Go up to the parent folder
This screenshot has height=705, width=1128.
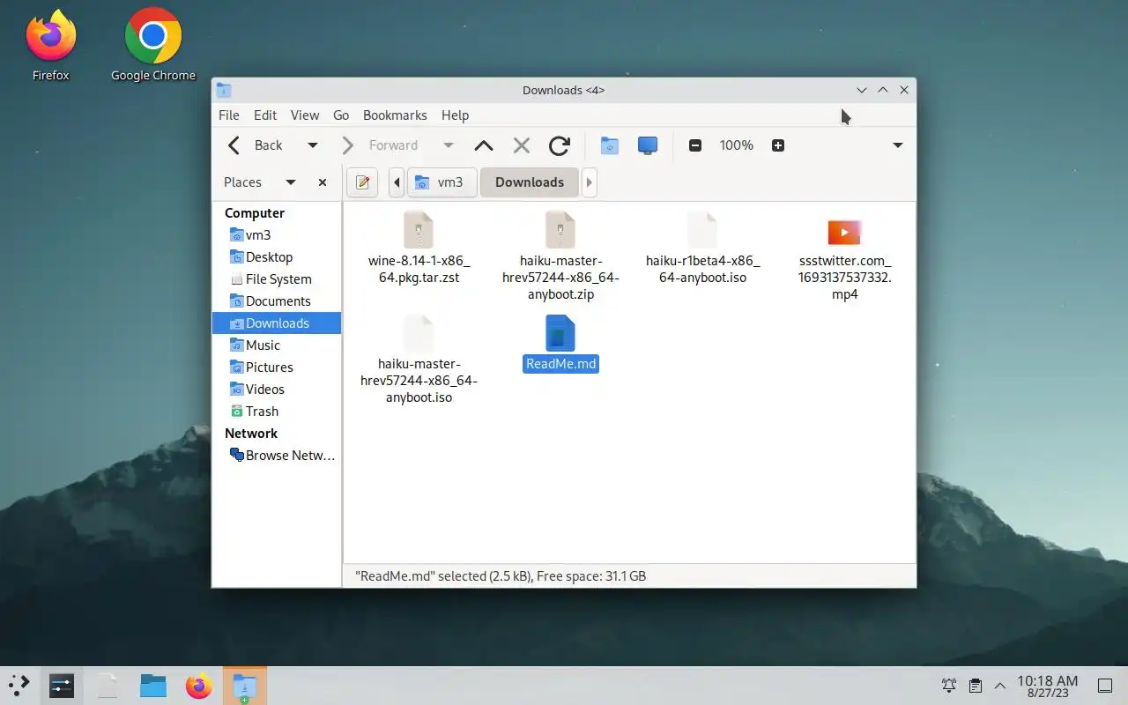(484, 145)
